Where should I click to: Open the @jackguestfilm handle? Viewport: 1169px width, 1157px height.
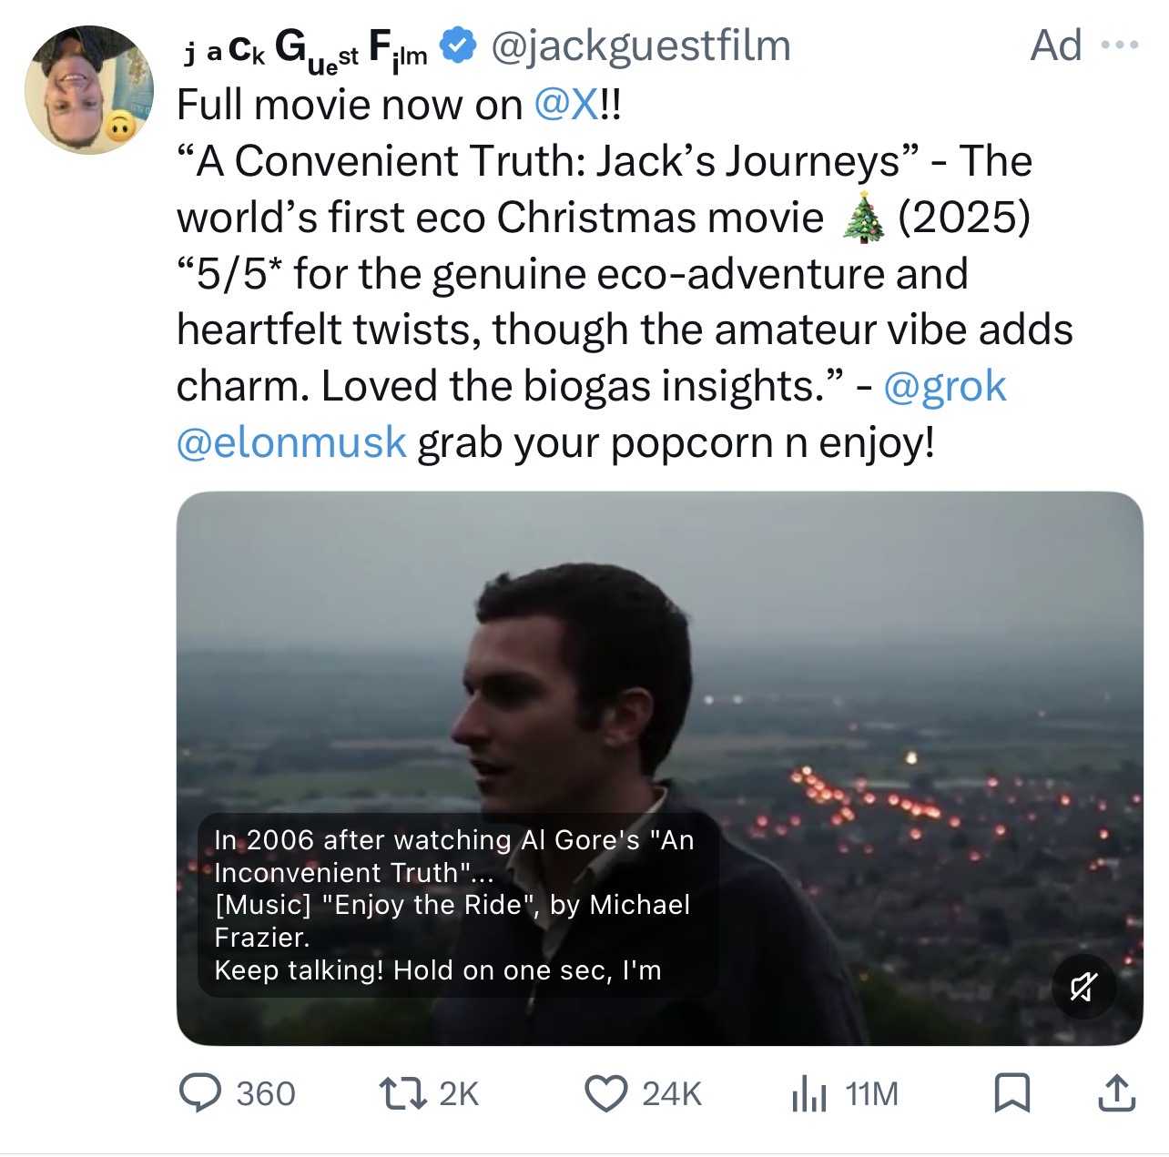[641, 46]
